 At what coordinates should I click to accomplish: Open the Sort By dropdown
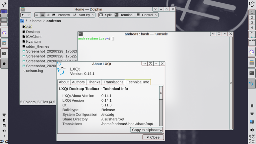84,15
